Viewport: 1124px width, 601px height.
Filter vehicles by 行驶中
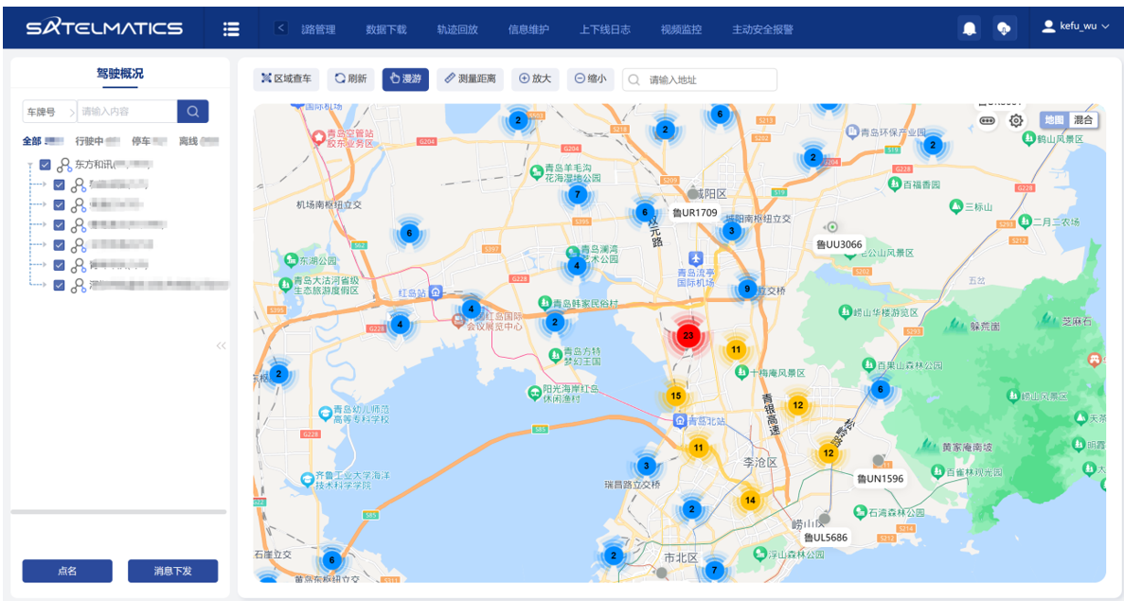pyautogui.click(x=90, y=141)
